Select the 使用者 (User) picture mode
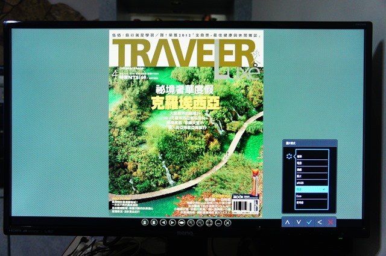Viewport: 386px width, 256px height. 312,203
